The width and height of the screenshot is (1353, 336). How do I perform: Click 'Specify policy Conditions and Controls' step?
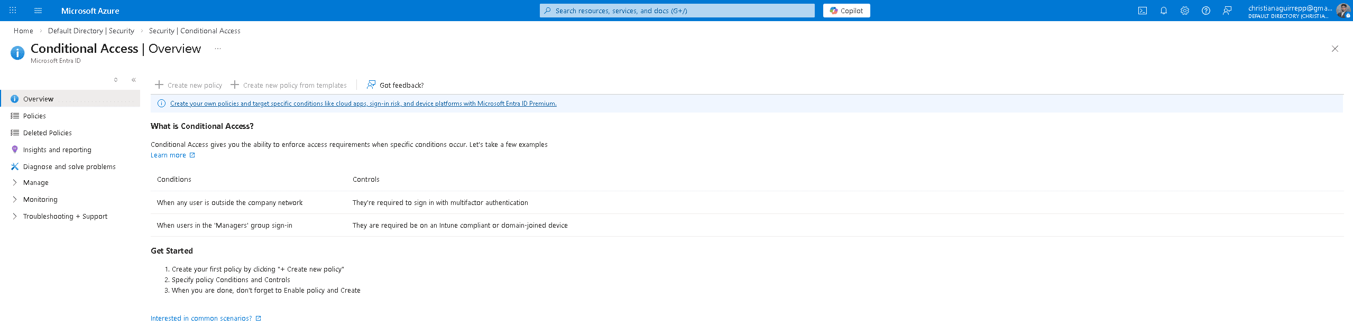coord(231,280)
